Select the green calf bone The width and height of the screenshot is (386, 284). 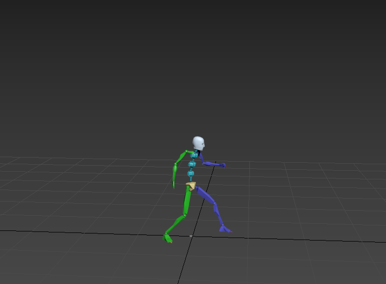175,224
